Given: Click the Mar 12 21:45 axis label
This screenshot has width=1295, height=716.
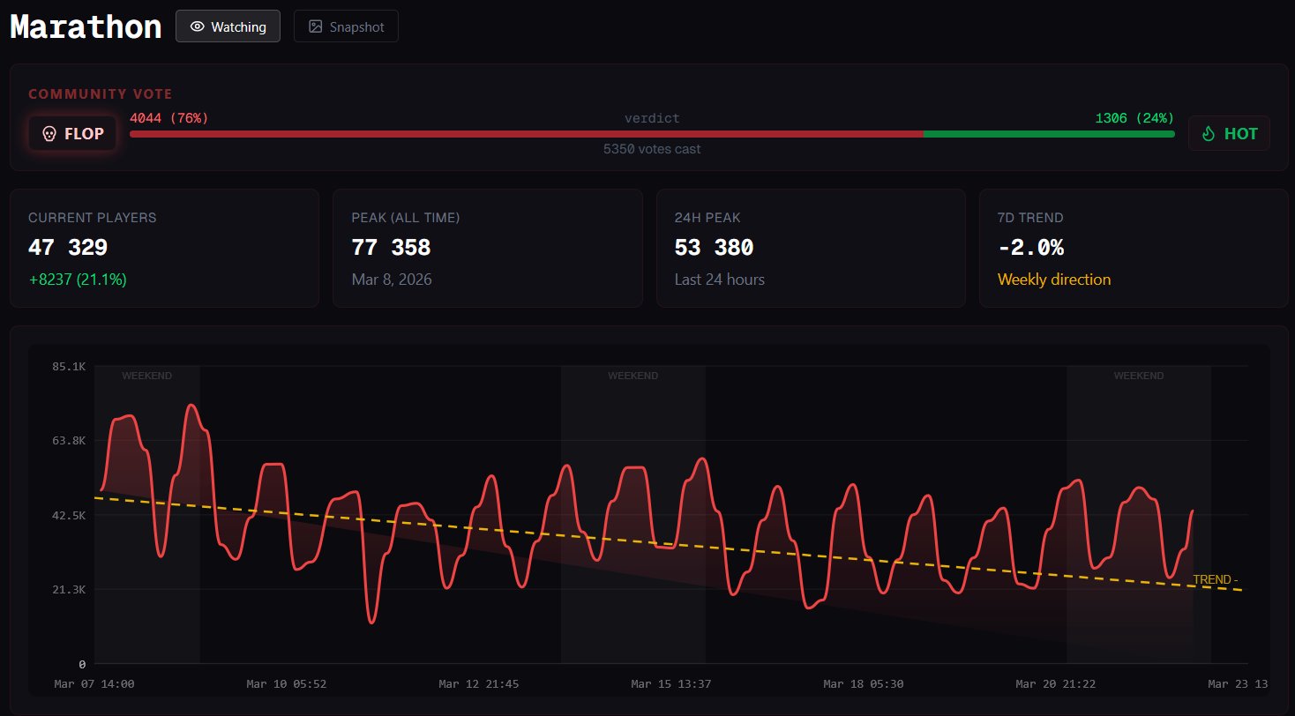Looking at the screenshot, I should pos(479,684).
